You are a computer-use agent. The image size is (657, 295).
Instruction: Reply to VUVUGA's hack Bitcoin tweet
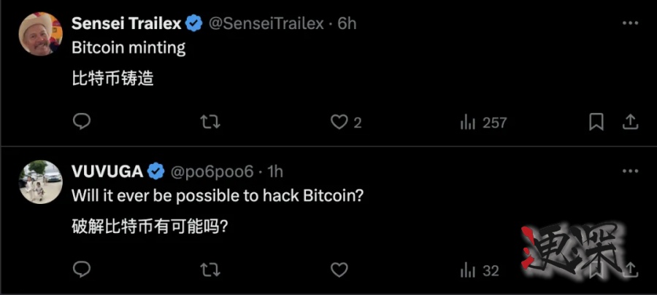point(82,270)
